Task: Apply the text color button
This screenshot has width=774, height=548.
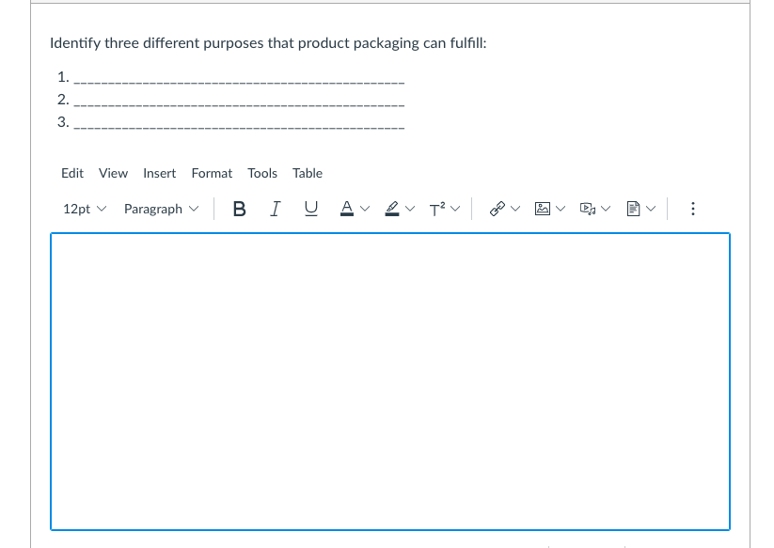Action: tap(347, 209)
